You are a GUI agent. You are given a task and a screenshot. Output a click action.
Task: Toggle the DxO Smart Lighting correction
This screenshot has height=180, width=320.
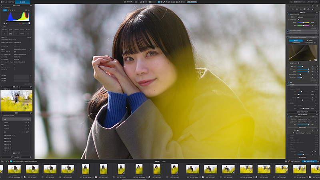point(288,31)
